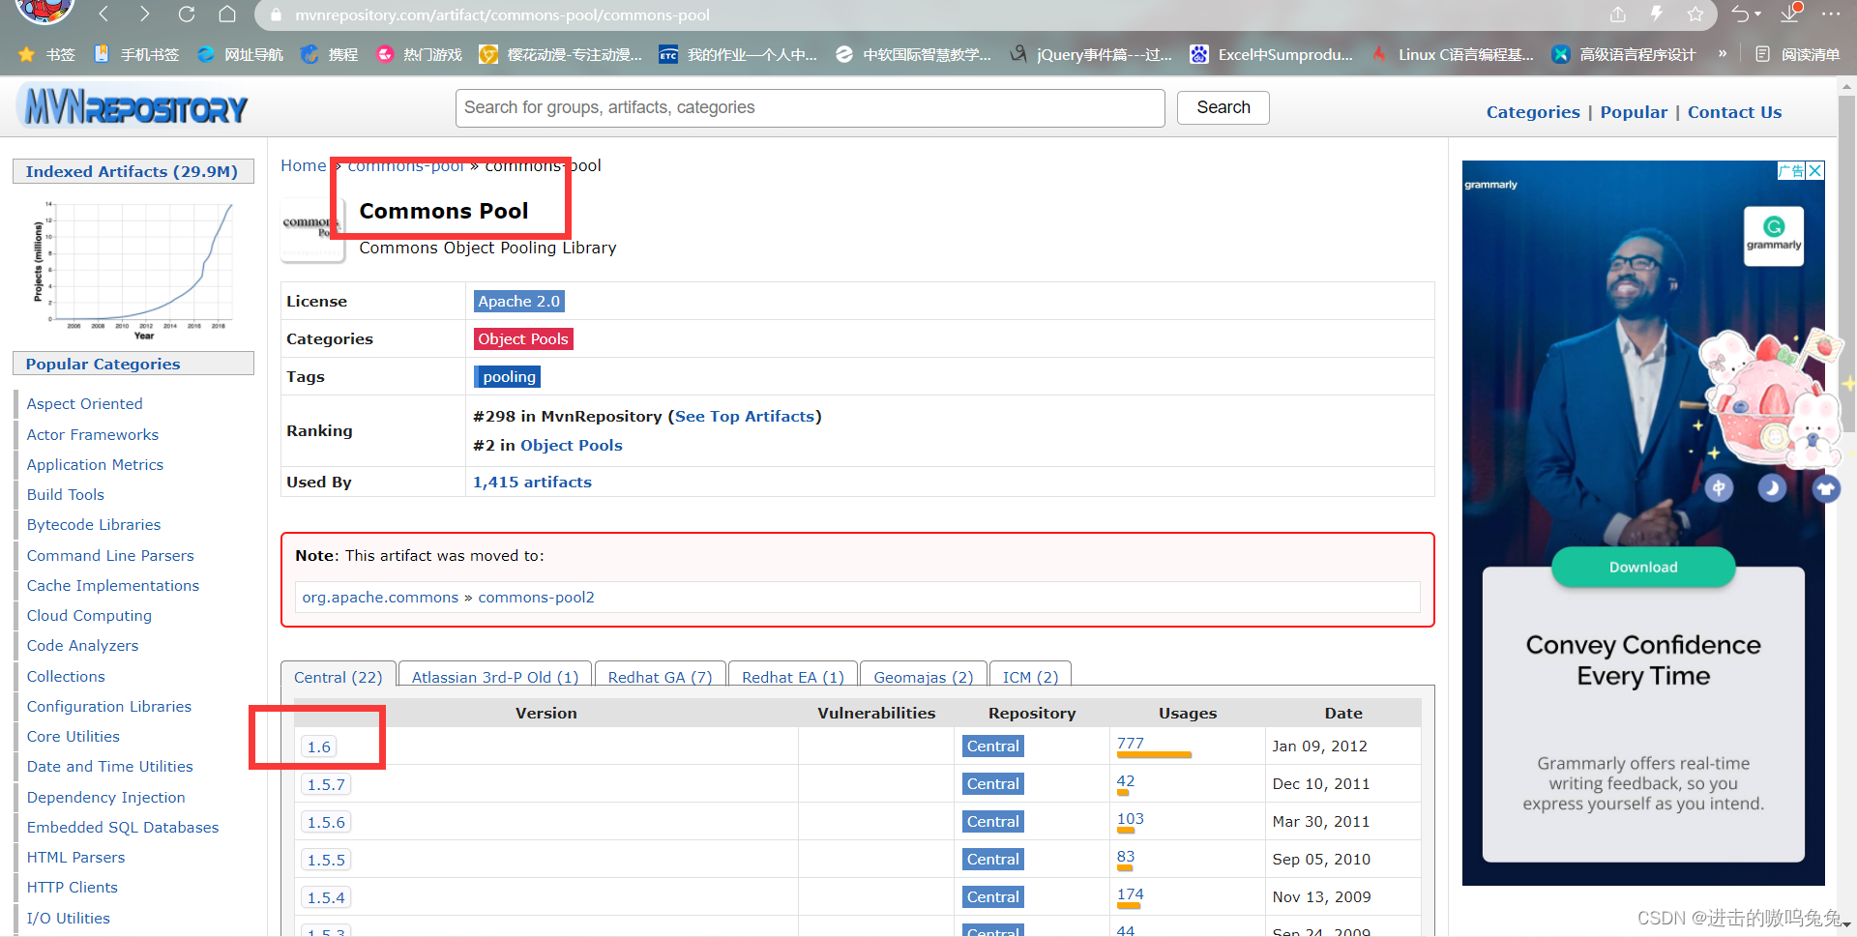Image resolution: width=1857 pixels, height=937 pixels.
Task: Open the org.apache.commons group link
Action: coord(380,597)
